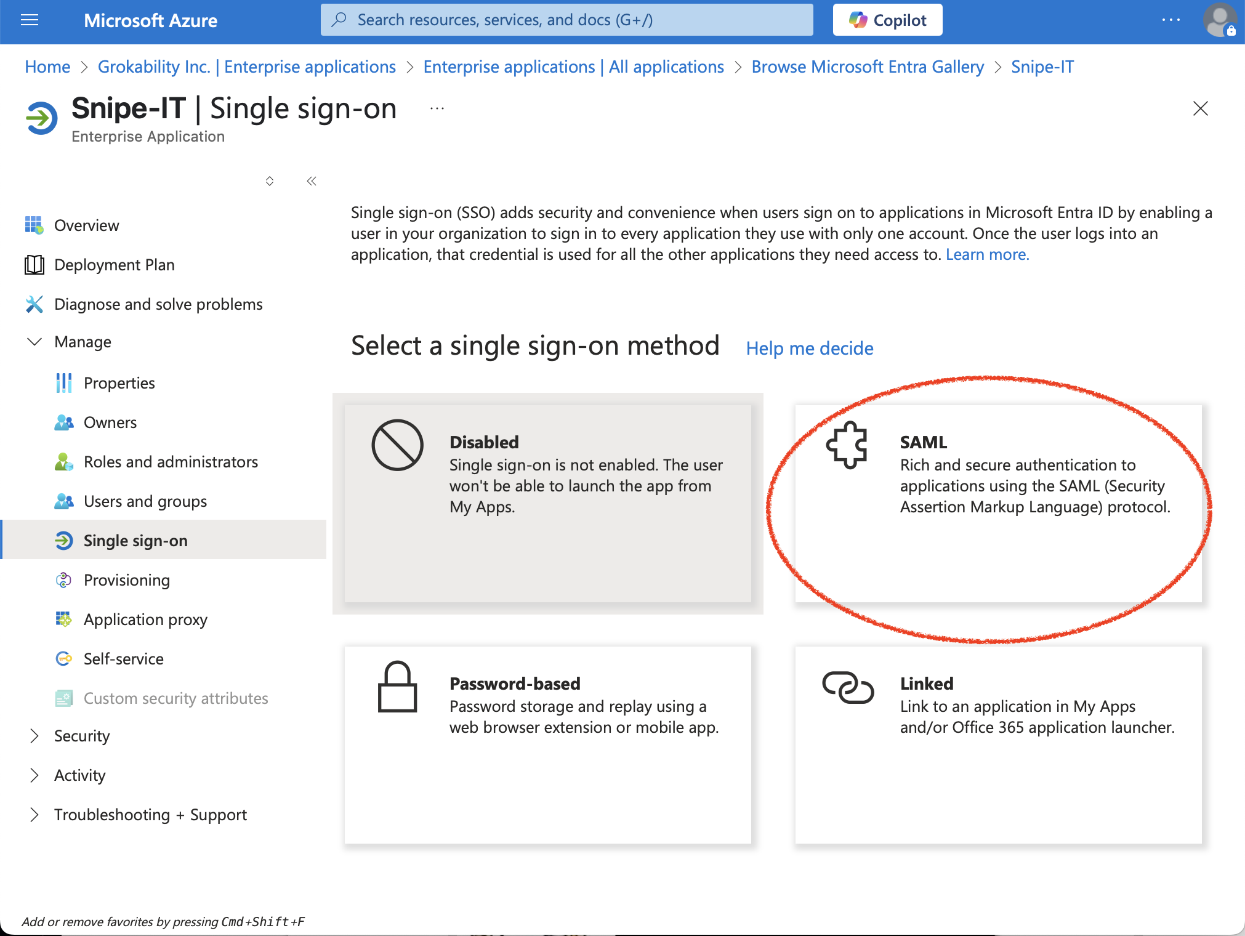Expand the Security section
The width and height of the screenshot is (1245, 936).
tap(34, 736)
